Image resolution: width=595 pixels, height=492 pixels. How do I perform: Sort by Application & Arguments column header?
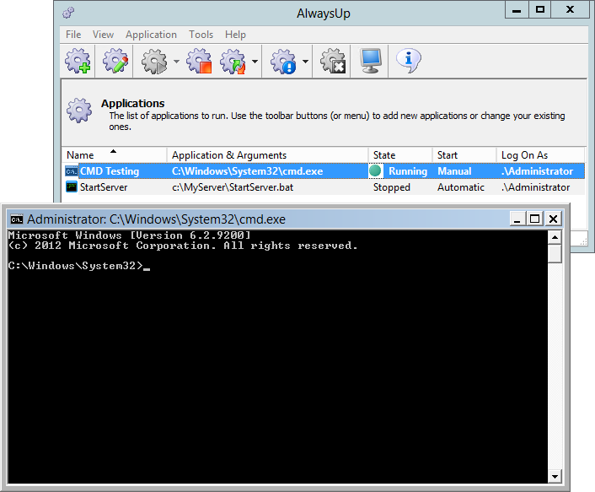[x=267, y=155]
